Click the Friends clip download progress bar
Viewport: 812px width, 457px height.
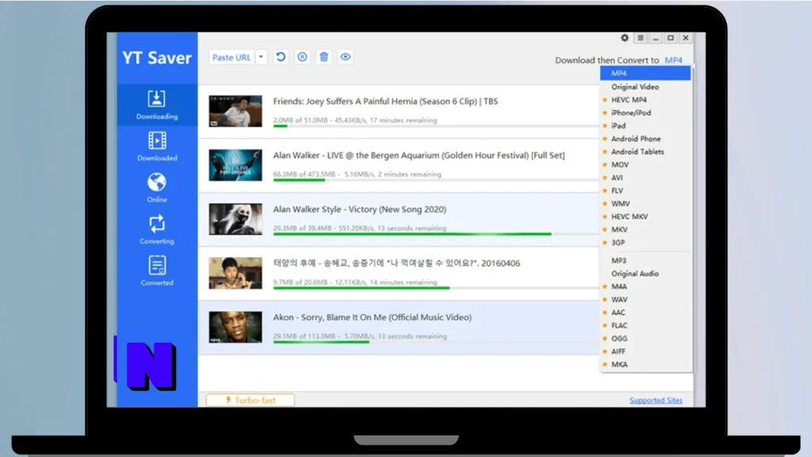pos(435,126)
